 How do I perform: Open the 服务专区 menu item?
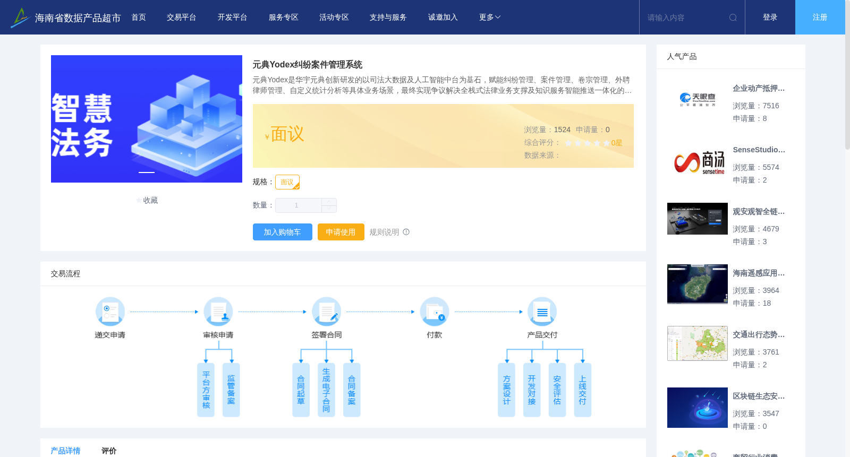(283, 18)
